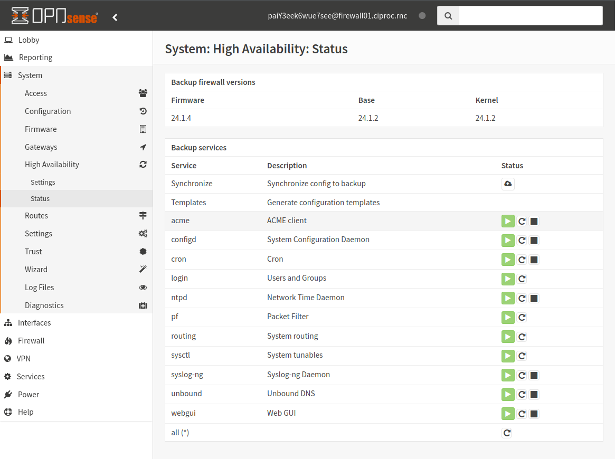Restart the configd daemon
615x459 pixels.
tap(522, 240)
